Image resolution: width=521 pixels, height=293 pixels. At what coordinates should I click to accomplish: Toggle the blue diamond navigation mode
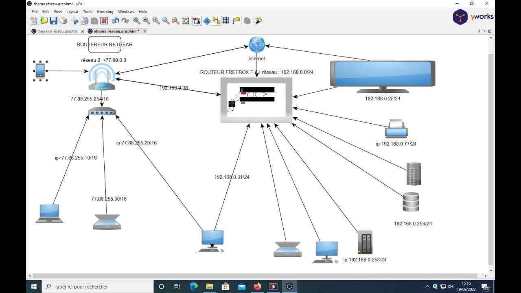tap(207, 21)
